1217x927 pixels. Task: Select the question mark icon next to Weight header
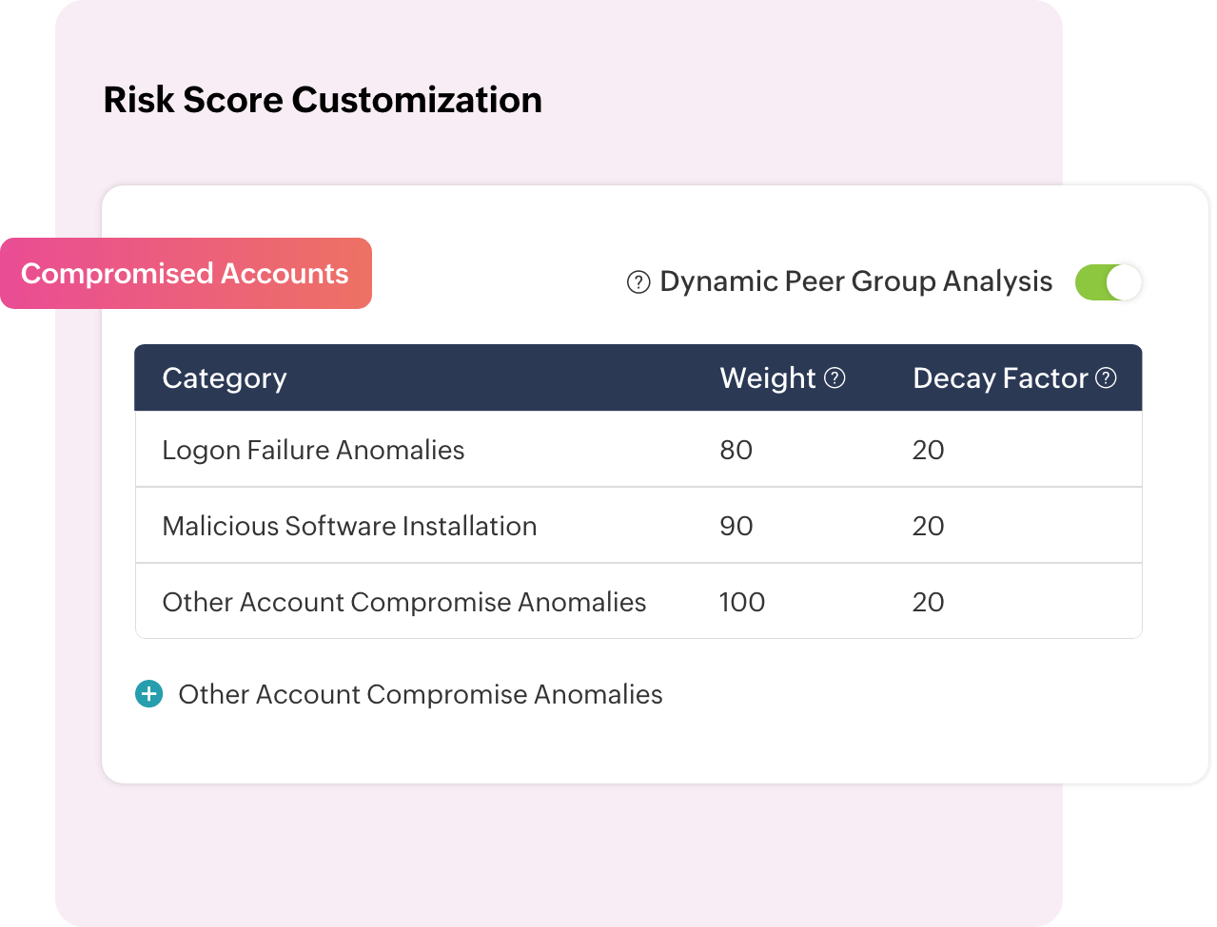835,377
